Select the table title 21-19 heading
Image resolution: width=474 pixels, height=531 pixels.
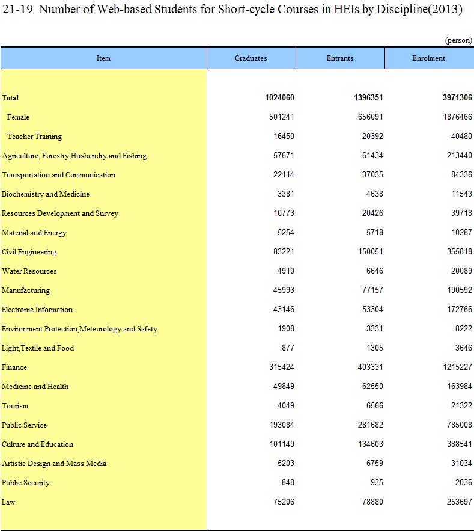(232, 9)
